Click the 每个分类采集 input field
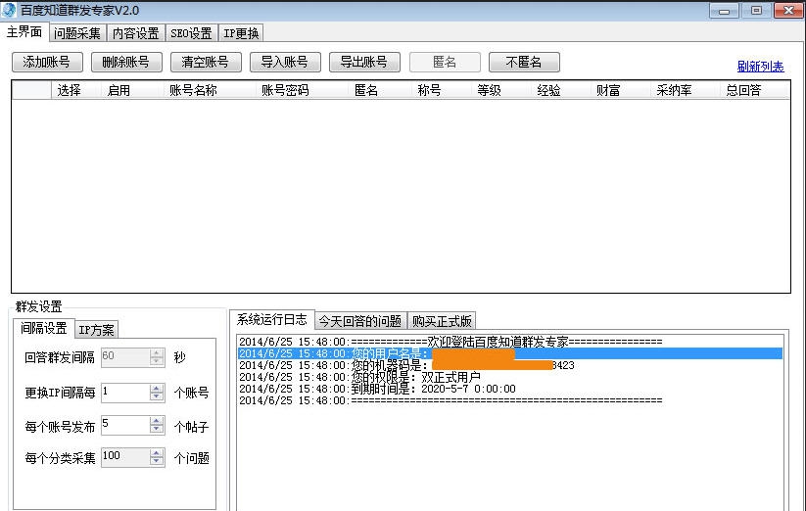This screenshot has height=511, width=806. coord(125,457)
